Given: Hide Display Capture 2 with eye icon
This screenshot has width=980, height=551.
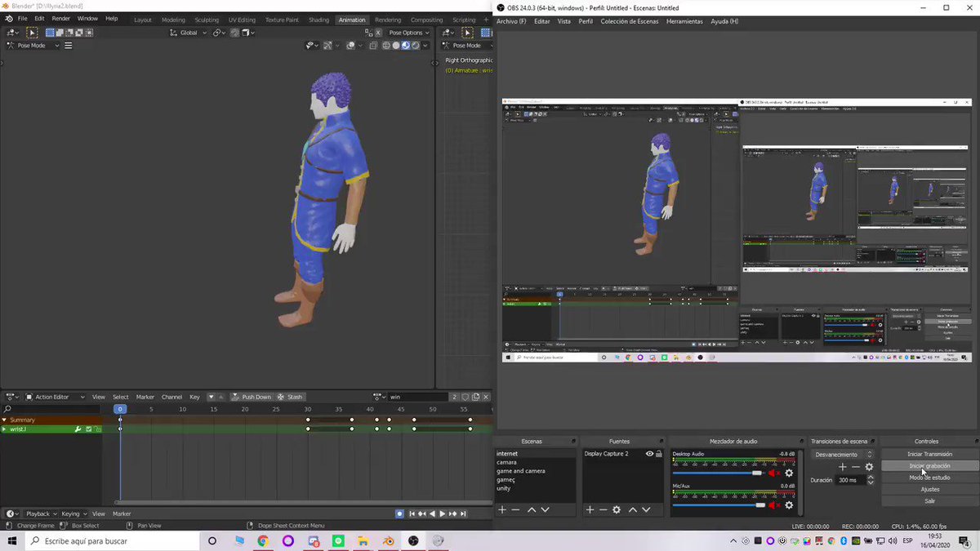Looking at the screenshot, I should (649, 454).
